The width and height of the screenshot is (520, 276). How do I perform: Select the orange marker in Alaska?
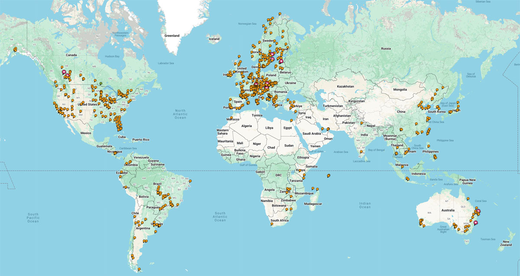coord(15,49)
